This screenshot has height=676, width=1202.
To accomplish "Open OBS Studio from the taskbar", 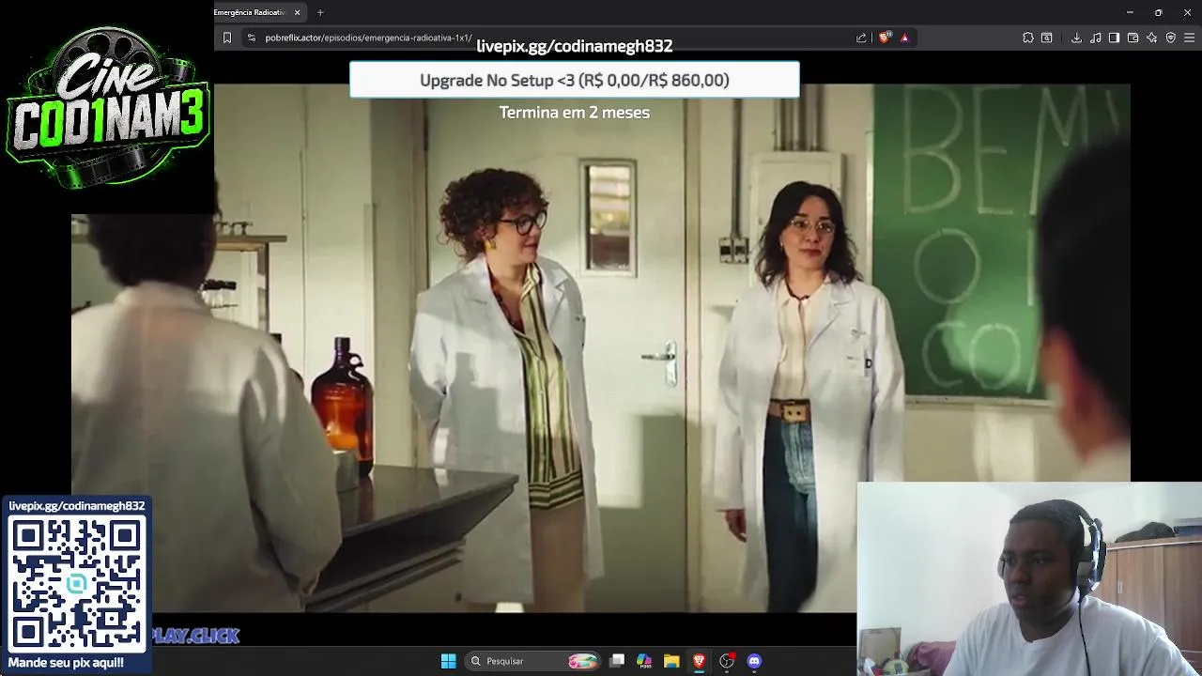I will pos(727,661).
